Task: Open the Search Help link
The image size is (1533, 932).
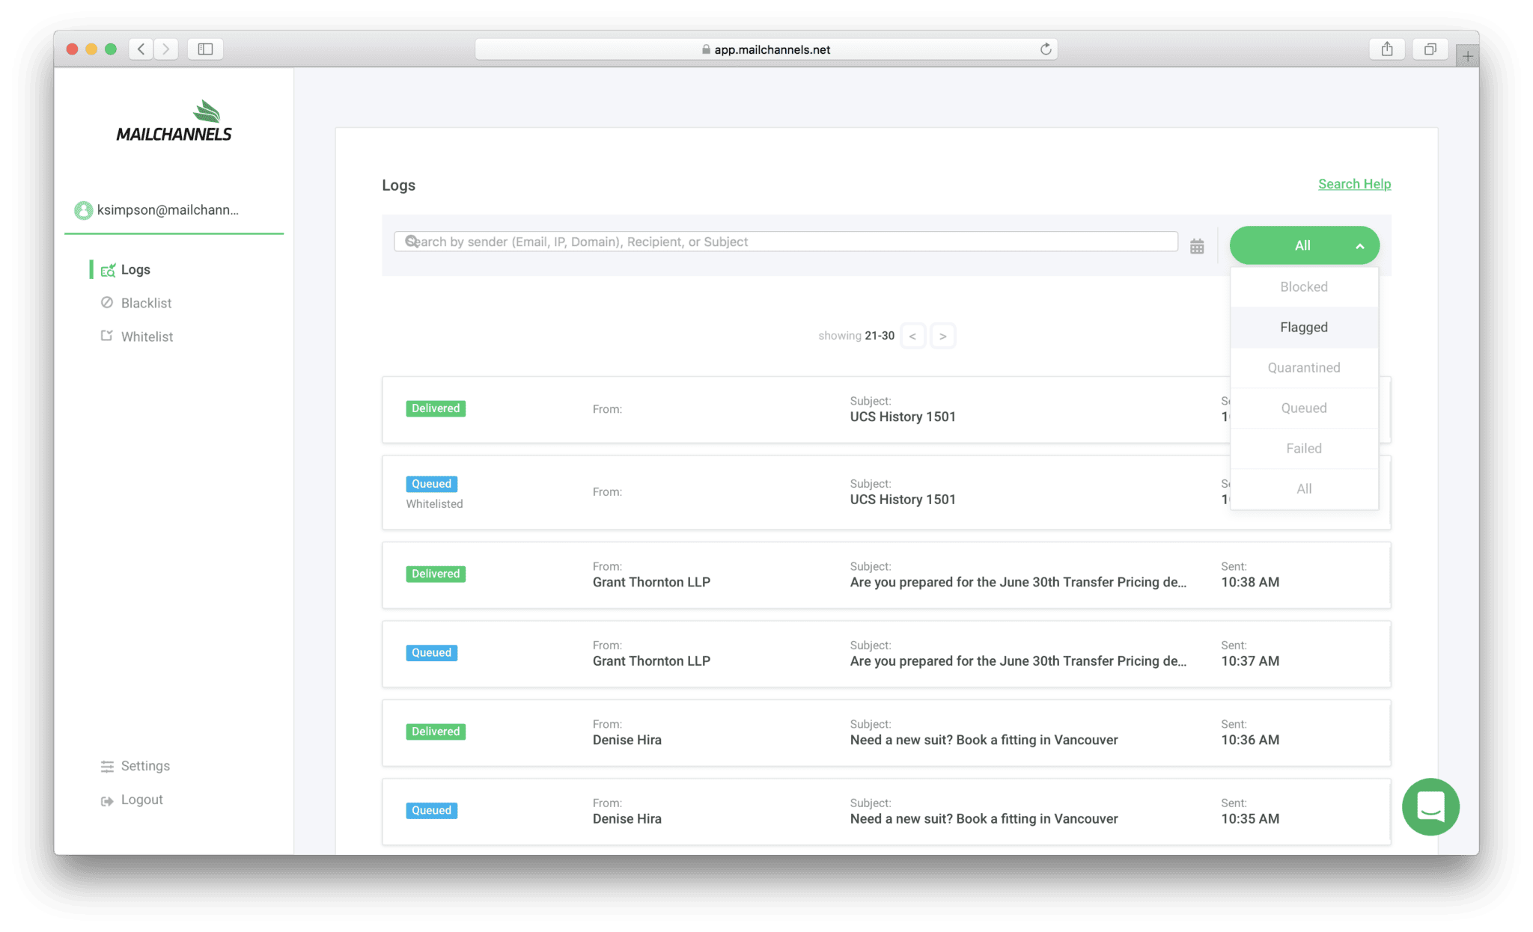Action: pos(1354,184)
